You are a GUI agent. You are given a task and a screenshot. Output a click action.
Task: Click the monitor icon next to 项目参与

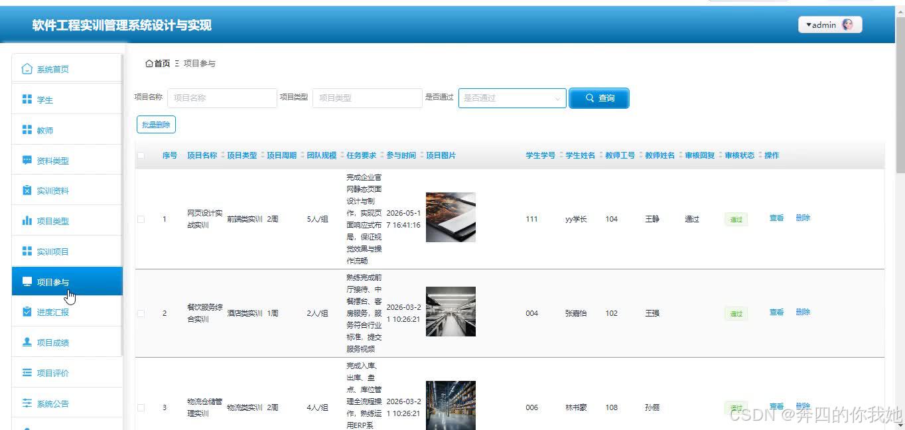pyautogui.click(x=27, y=282)
